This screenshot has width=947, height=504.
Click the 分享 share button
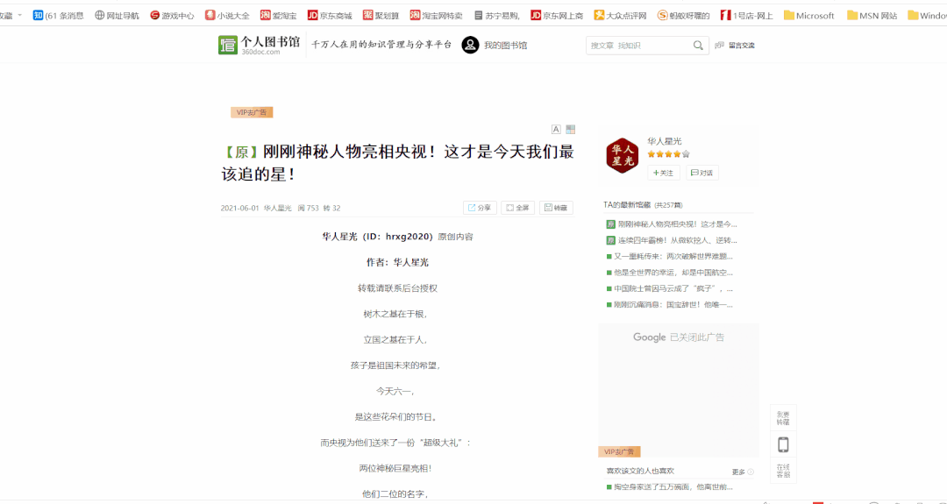tap(480, 208)
